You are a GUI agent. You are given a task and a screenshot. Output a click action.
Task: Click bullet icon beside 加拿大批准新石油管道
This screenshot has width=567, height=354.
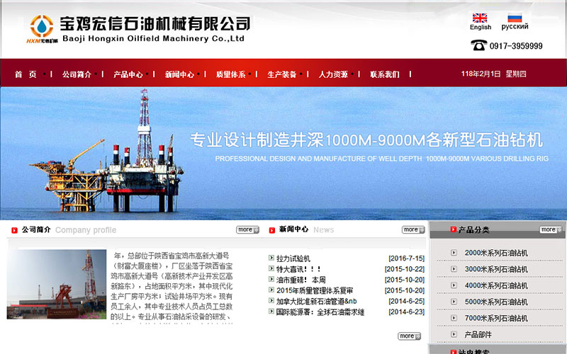pyautogui.click(x=271, y=300)
